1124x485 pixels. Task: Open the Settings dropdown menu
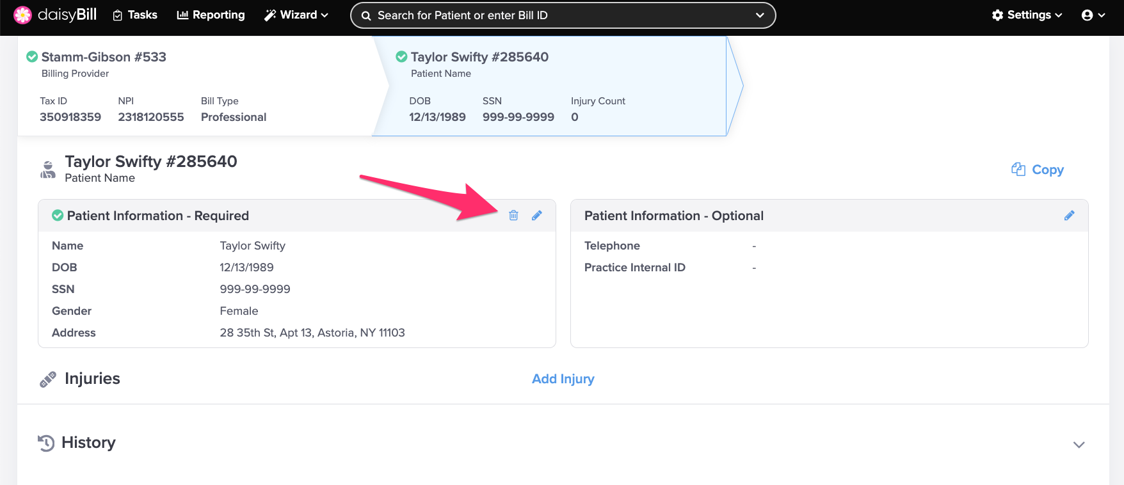click(x=1027, y=15)
